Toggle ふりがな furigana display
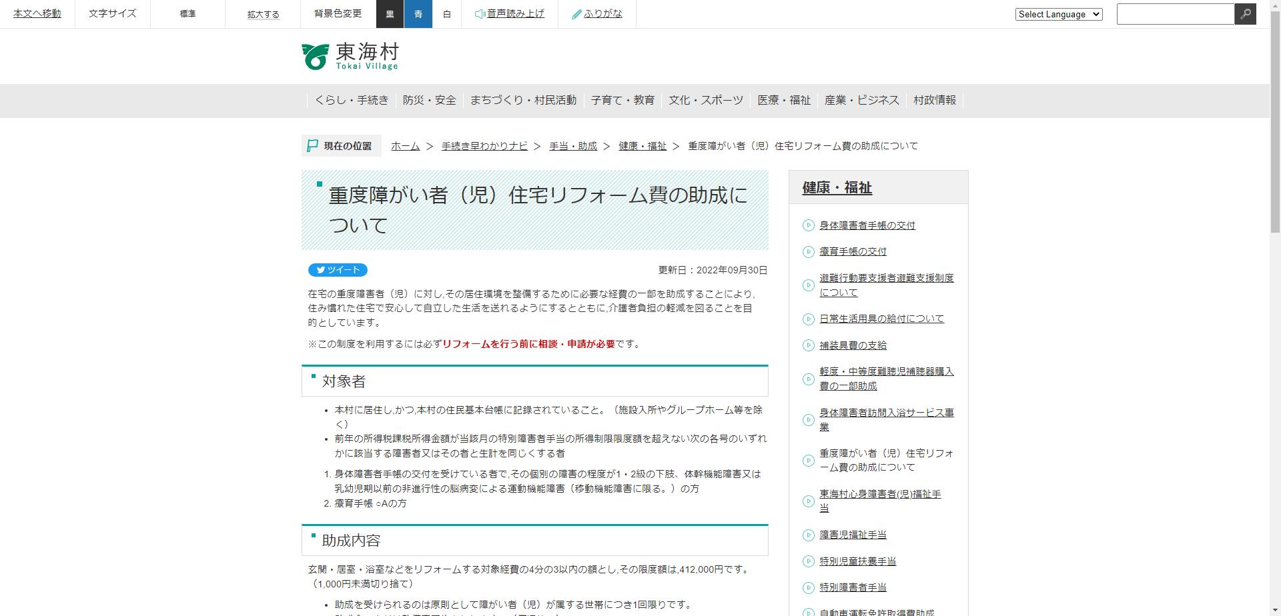The image size is (1281, 616). coord(597,13)
